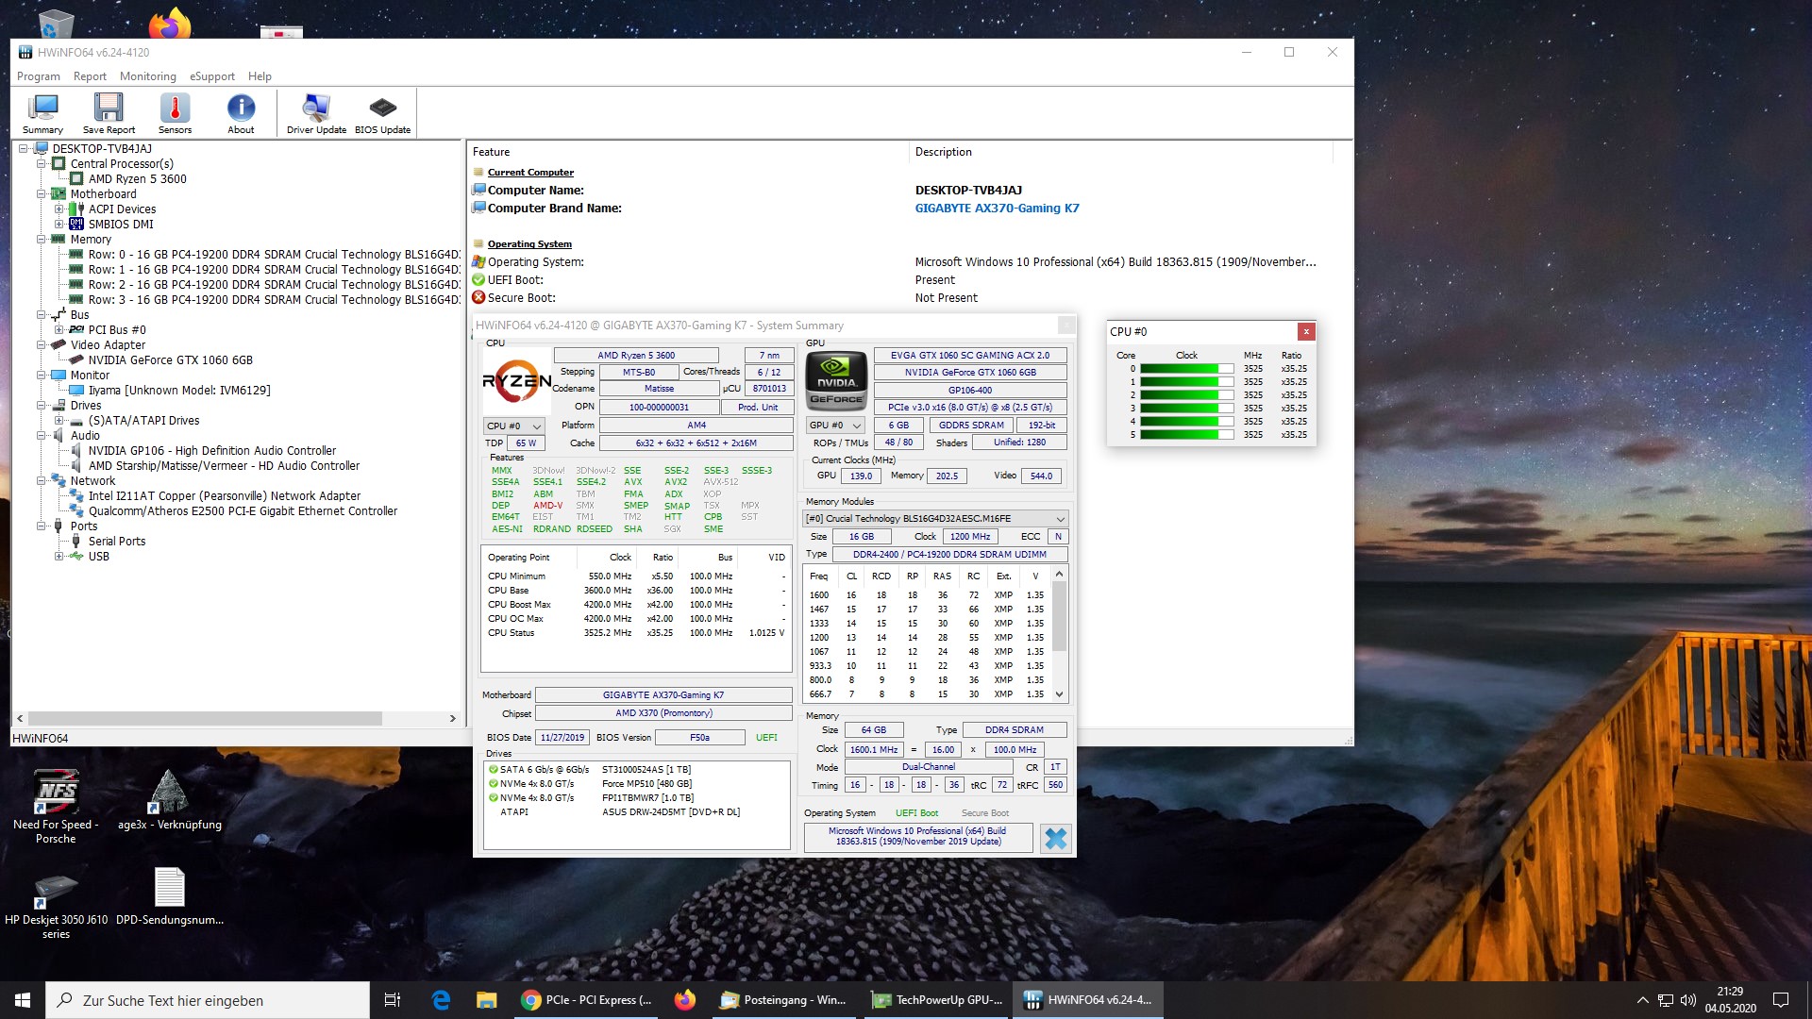Click the Windows search box
Viewport: 1812px width, 1019px height.
[x=208, y=1000]
